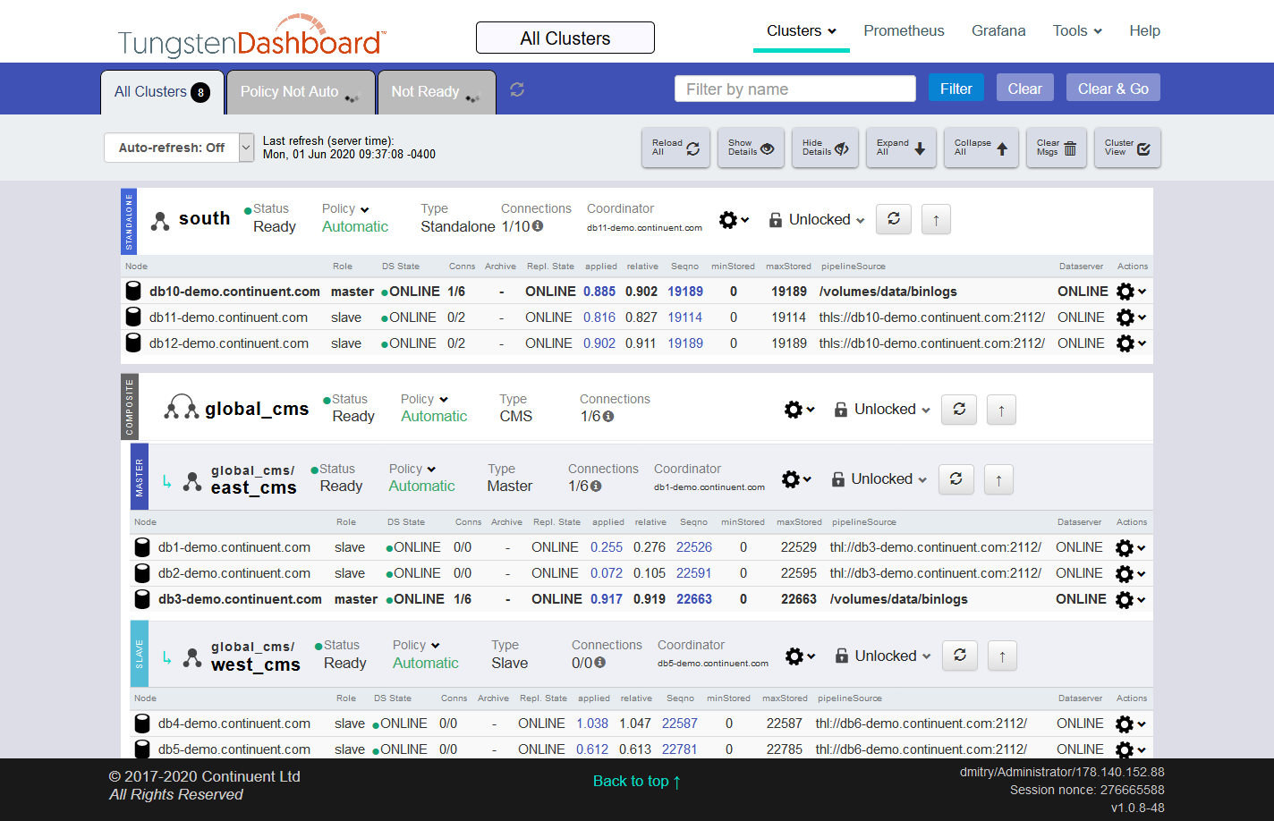Switch to Policy Not Auto tab

tap(301, 92)
